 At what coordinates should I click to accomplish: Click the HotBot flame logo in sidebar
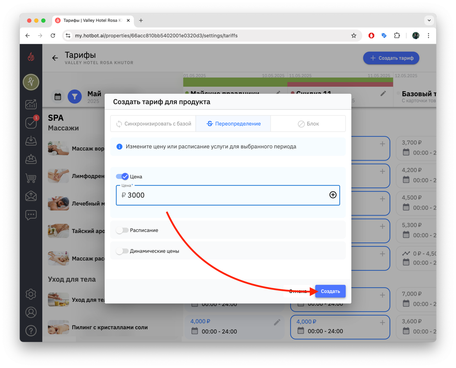tap(31, 57)
